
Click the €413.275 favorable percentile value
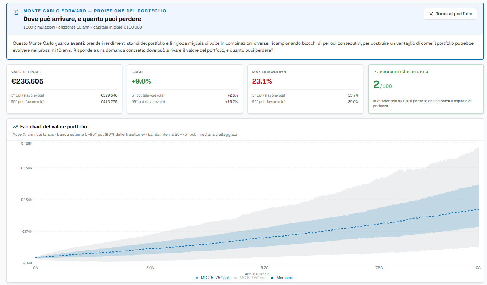tap(109, 102)
